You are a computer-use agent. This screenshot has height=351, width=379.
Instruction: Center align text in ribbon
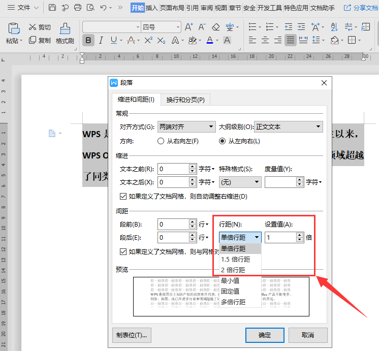tap(265, 40)
